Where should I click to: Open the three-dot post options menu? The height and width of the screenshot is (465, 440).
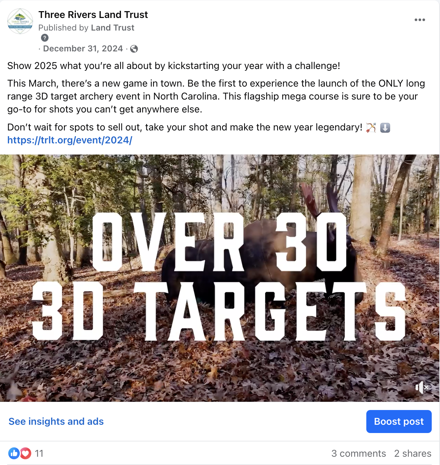[420, 20]
